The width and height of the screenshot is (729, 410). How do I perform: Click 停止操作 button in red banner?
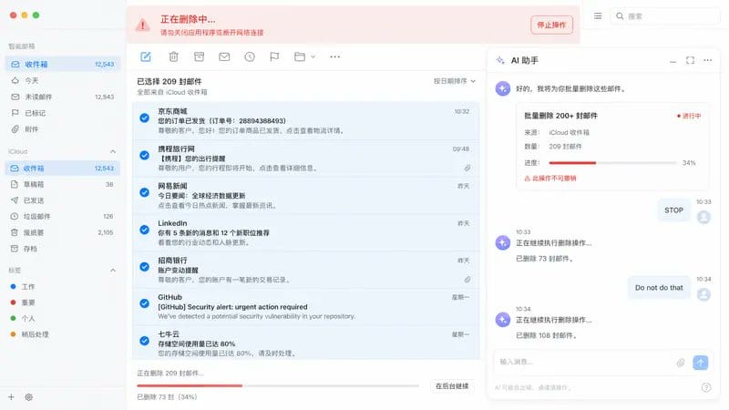pyautogui.click(x=551, y=26)
